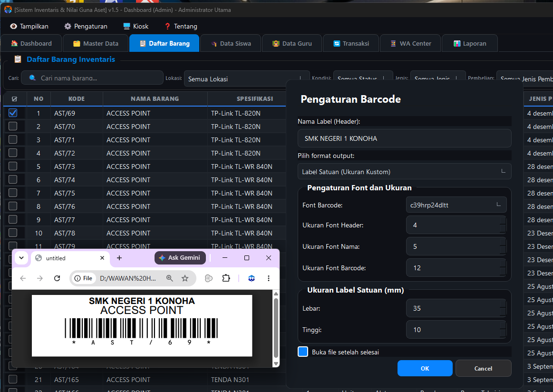553x392 pixels.
Task: Open the Tampilkan menu
Action: 29,26
